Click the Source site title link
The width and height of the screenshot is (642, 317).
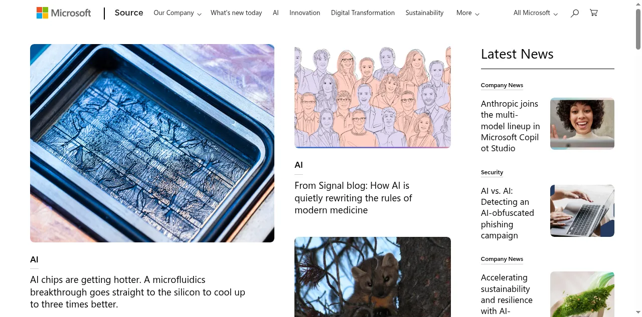click(129, 13)
